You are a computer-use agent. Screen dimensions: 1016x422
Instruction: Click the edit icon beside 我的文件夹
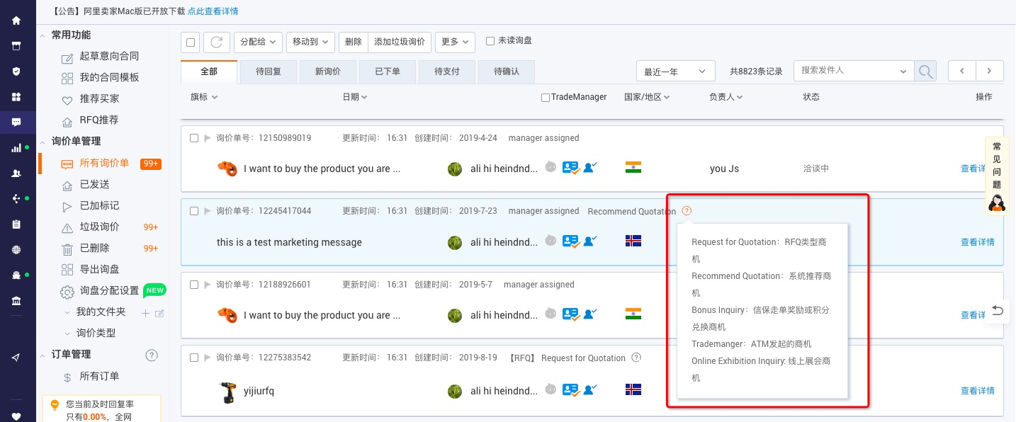tap(159, 313)
